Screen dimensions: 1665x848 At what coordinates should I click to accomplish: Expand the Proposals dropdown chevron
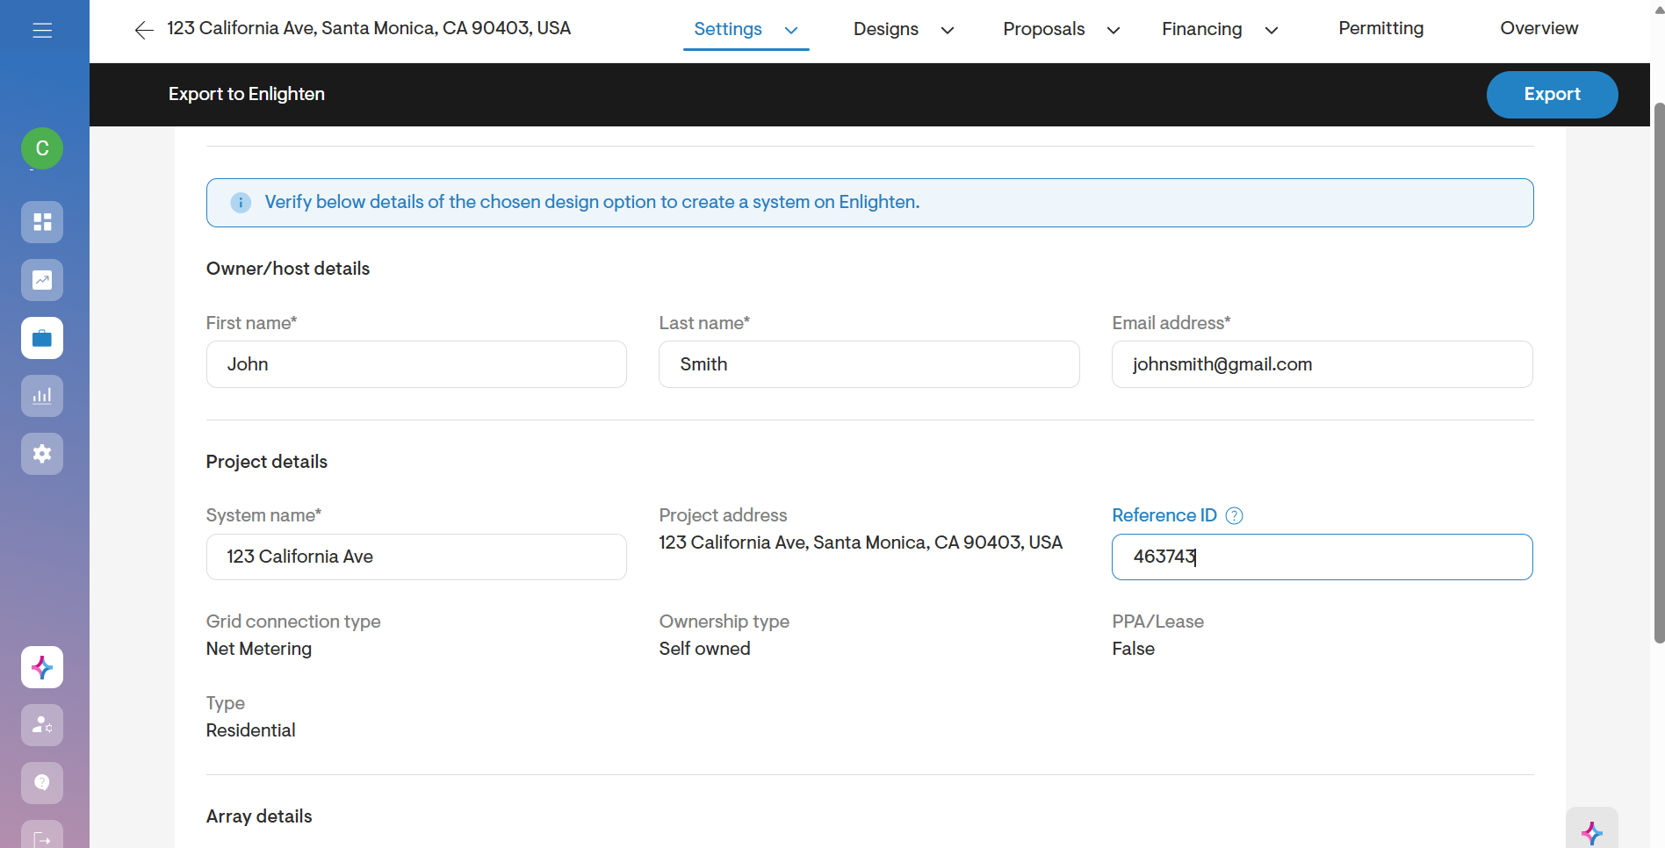(x=1114, y=31)
